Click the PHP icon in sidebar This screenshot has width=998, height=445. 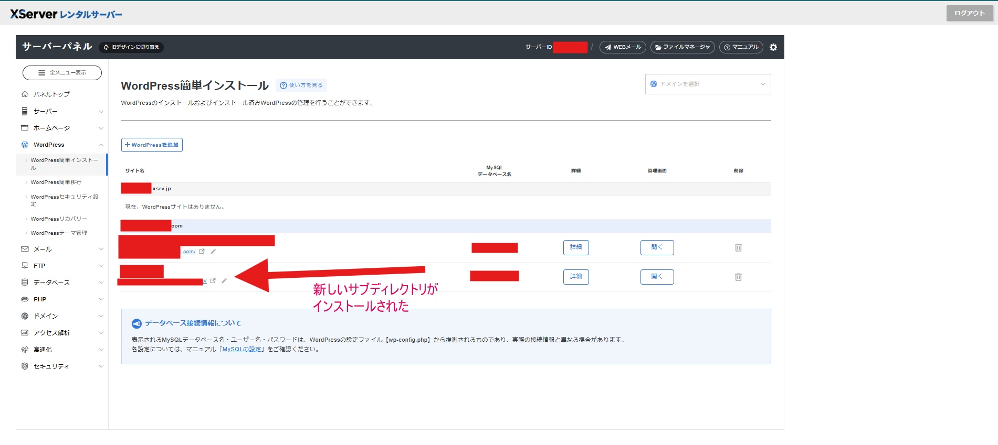tap(25, 299)
